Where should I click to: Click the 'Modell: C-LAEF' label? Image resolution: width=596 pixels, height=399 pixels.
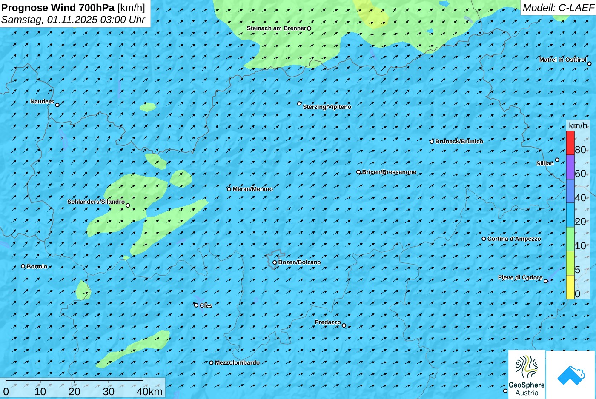[x=558, y=8]
